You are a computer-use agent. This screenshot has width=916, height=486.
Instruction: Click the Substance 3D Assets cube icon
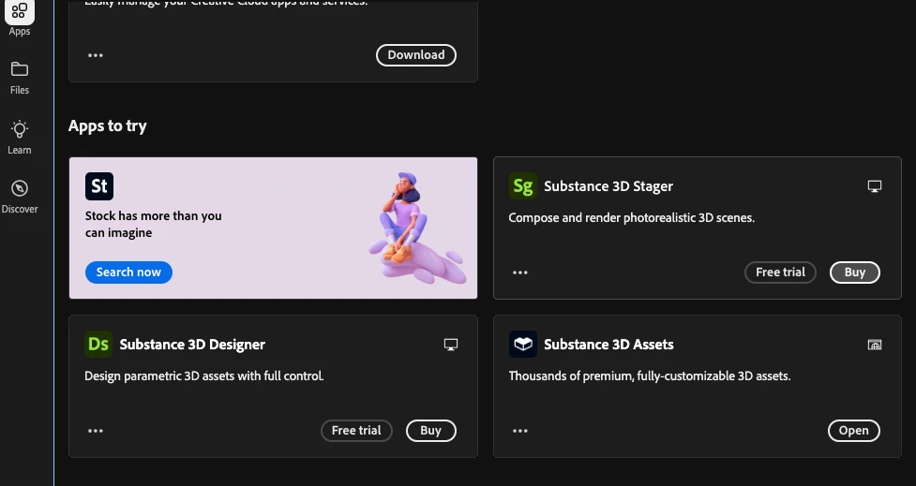(x=523, y=345)
